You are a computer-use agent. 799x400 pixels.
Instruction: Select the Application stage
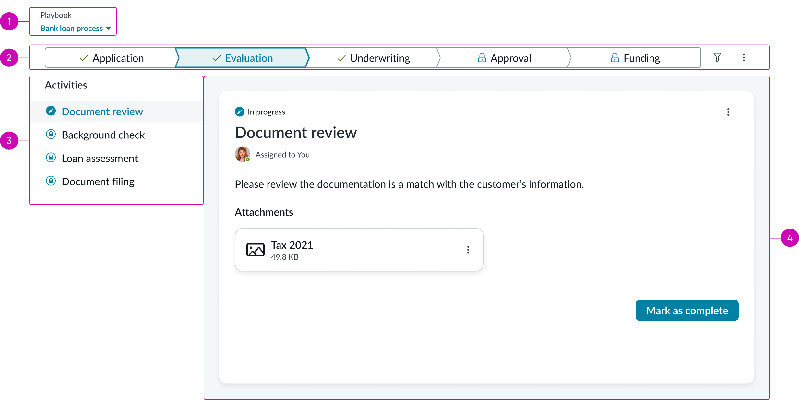coord(111,58)
